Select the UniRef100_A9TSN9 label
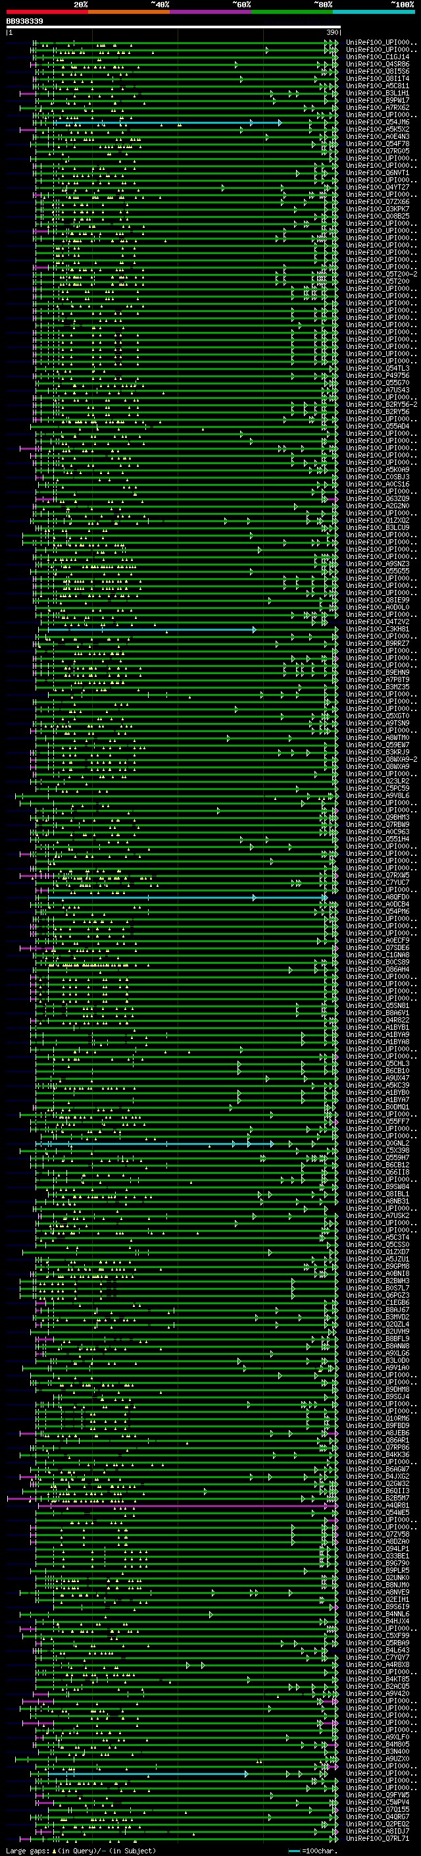 pos(378,724)
